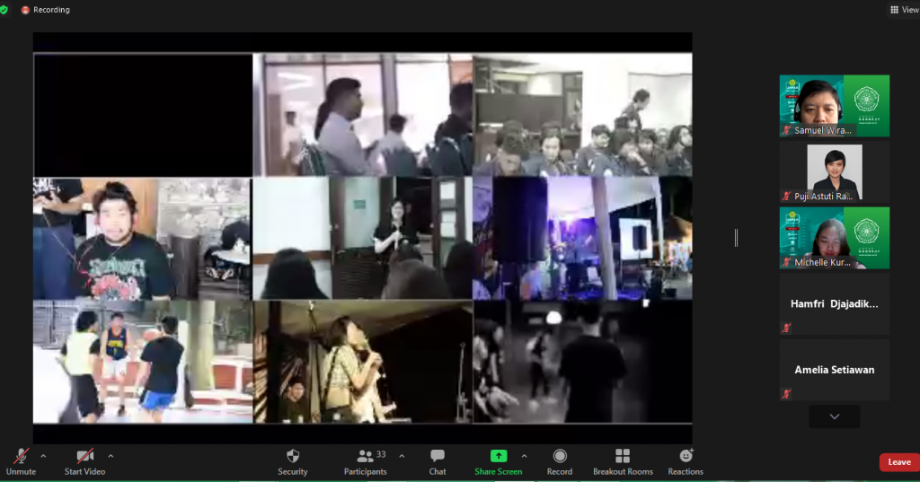Open the Security shield icon
Viewport: 920px width, 482px height.
292,457
